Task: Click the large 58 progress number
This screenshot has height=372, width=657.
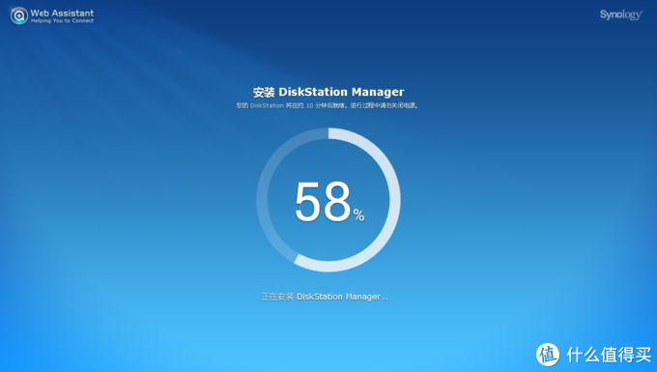Action: pos(323,202)
